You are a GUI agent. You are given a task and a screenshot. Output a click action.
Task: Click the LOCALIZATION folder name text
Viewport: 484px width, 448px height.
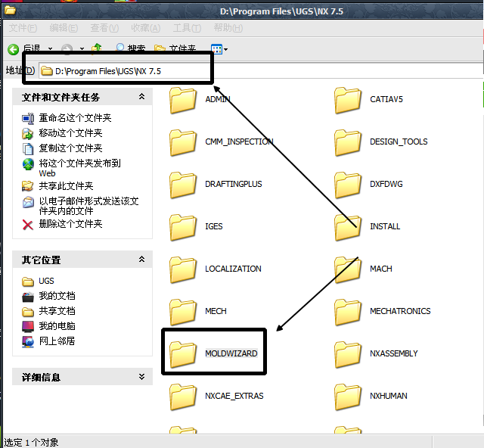pyautogui.click(x=233, y=269)
